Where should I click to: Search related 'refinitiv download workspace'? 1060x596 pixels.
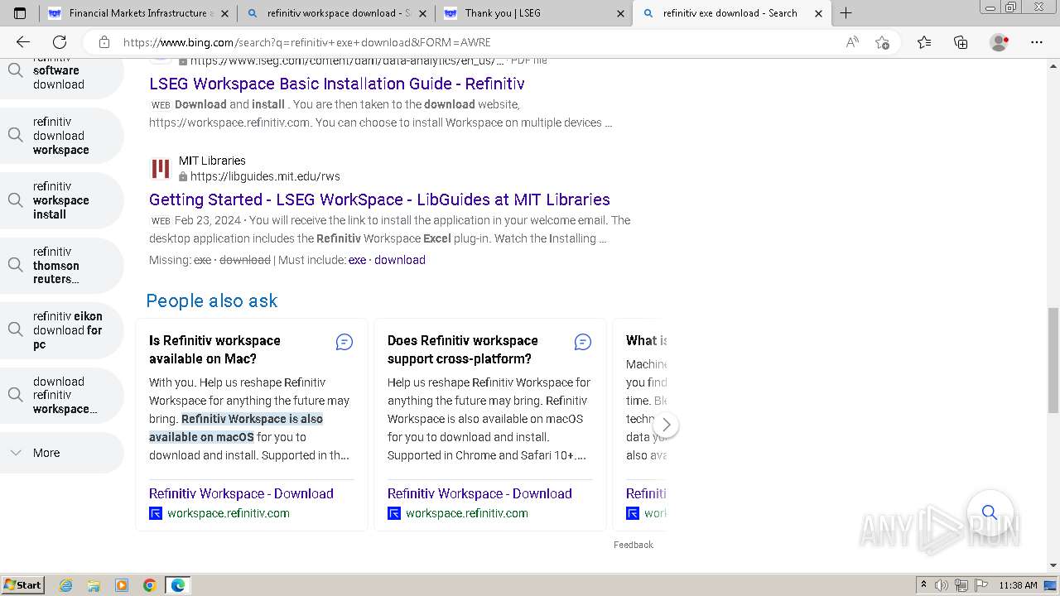tap(62, 136)
